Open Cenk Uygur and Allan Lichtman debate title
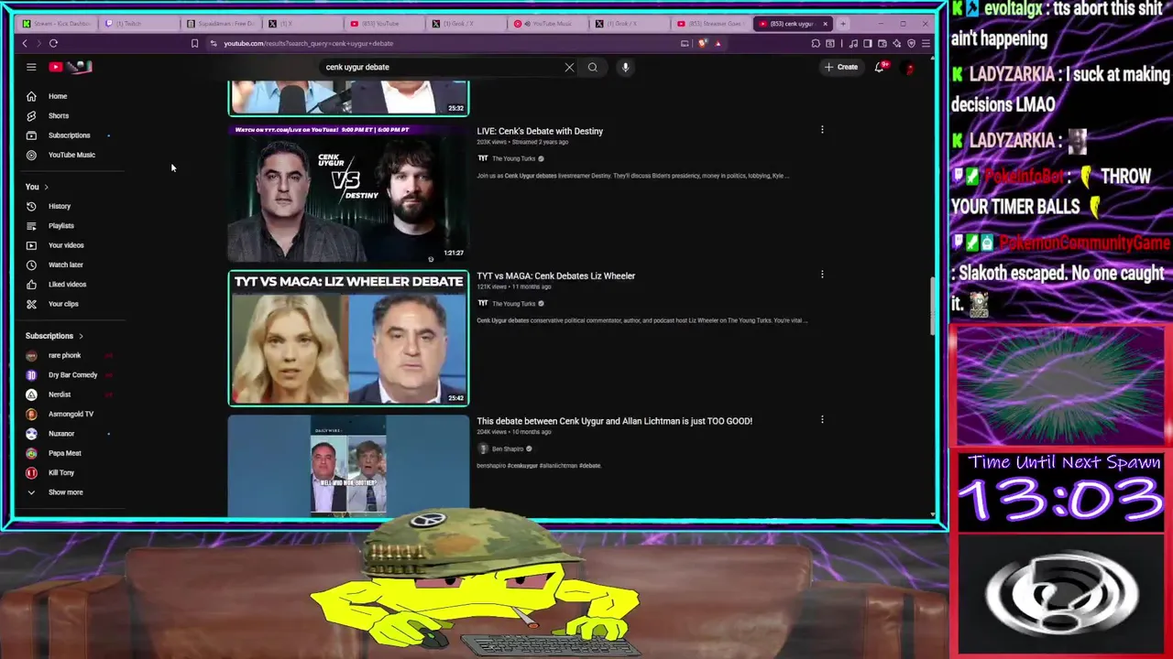This screenshot has height=659, width=1173. [x=614, y=421]
